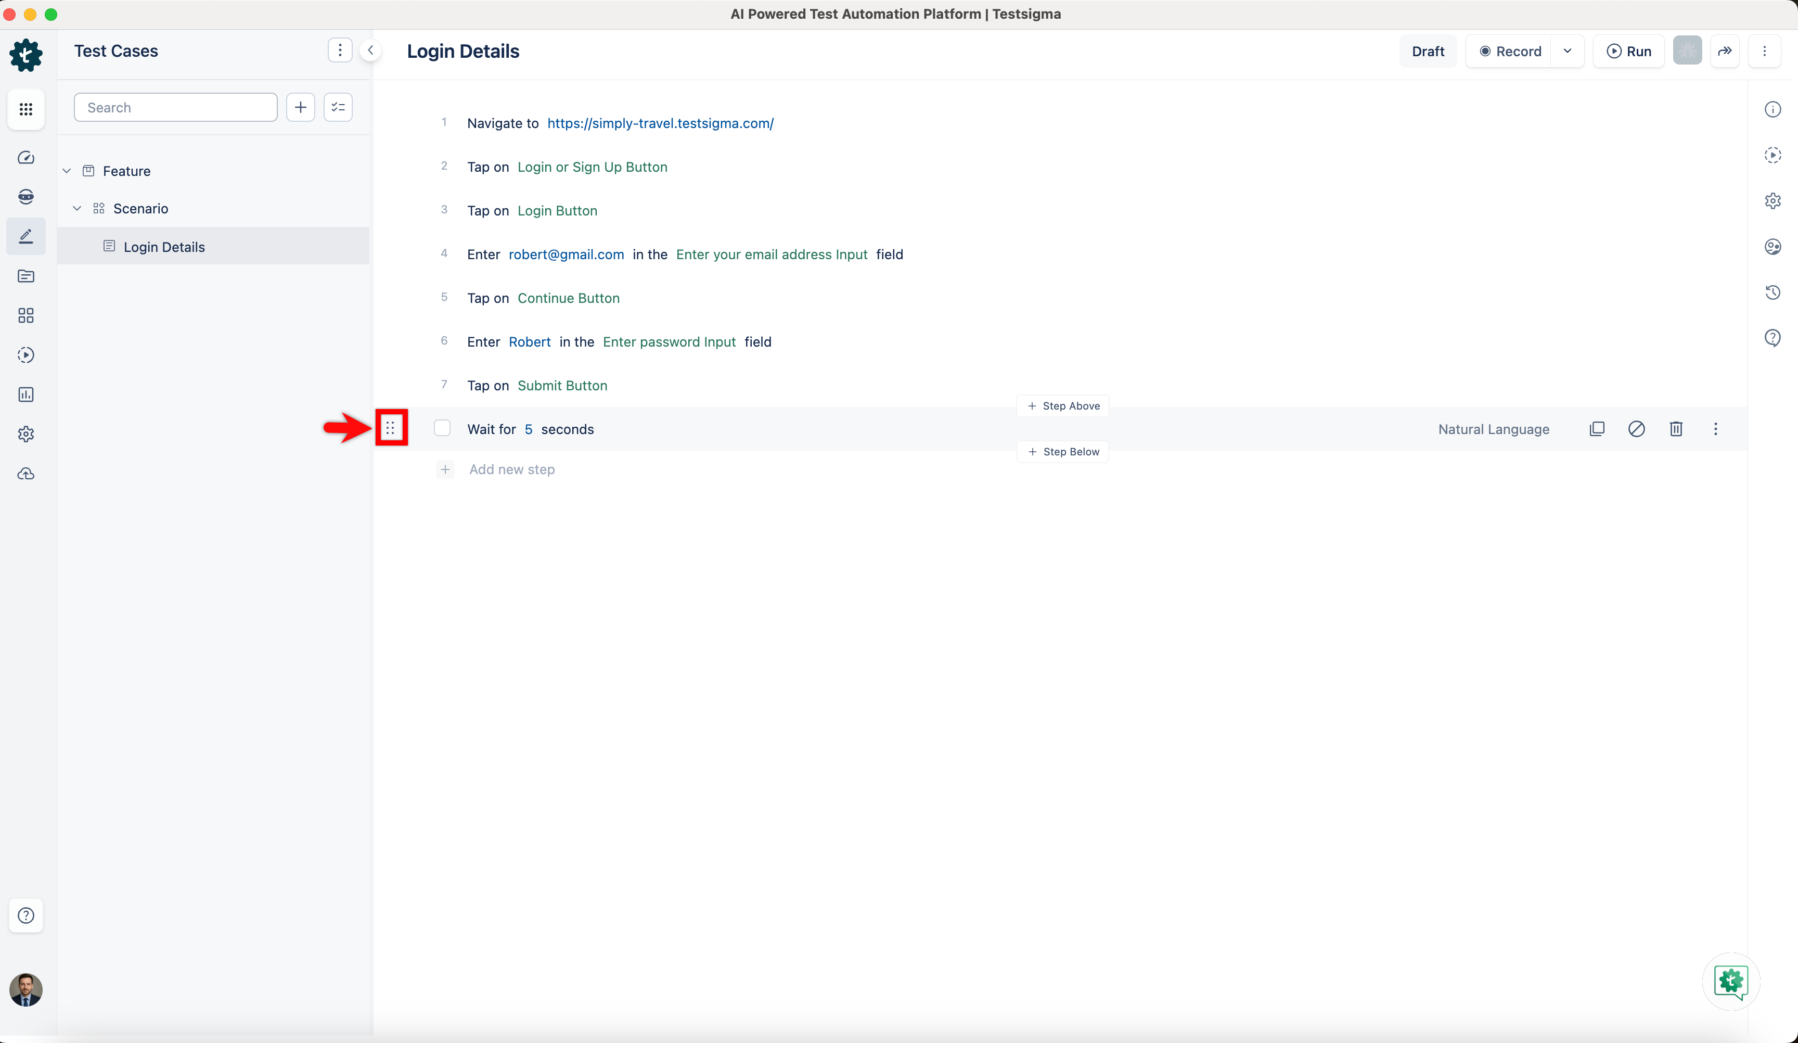The image size is (1798, 1043).
Task: Click the disable step icon on Wait step
Action: tap(1637, 428)
